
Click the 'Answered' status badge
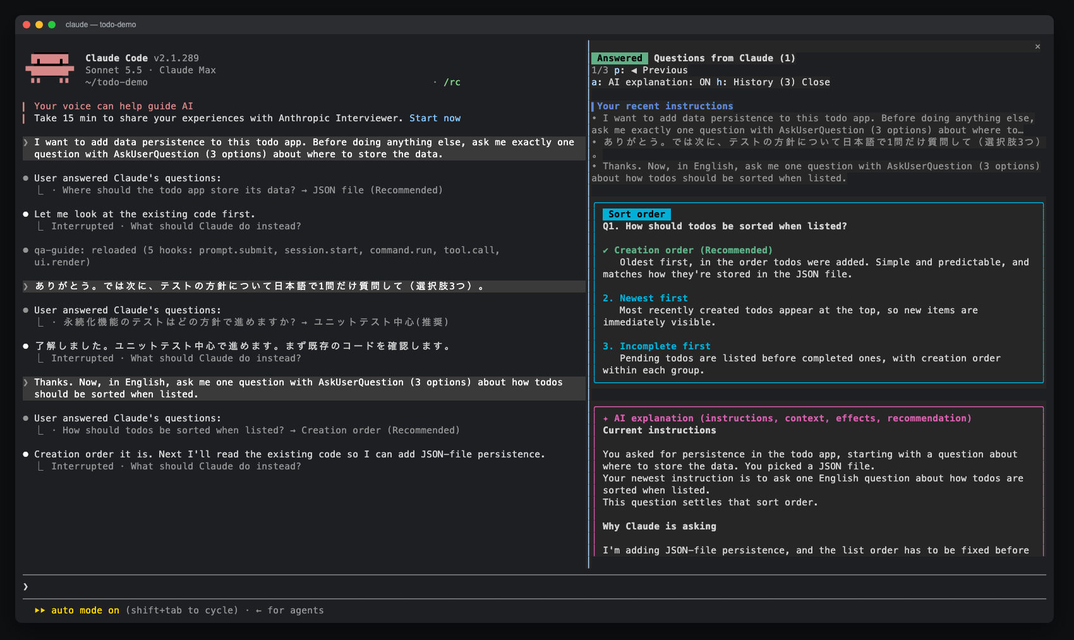pos(619,58)
